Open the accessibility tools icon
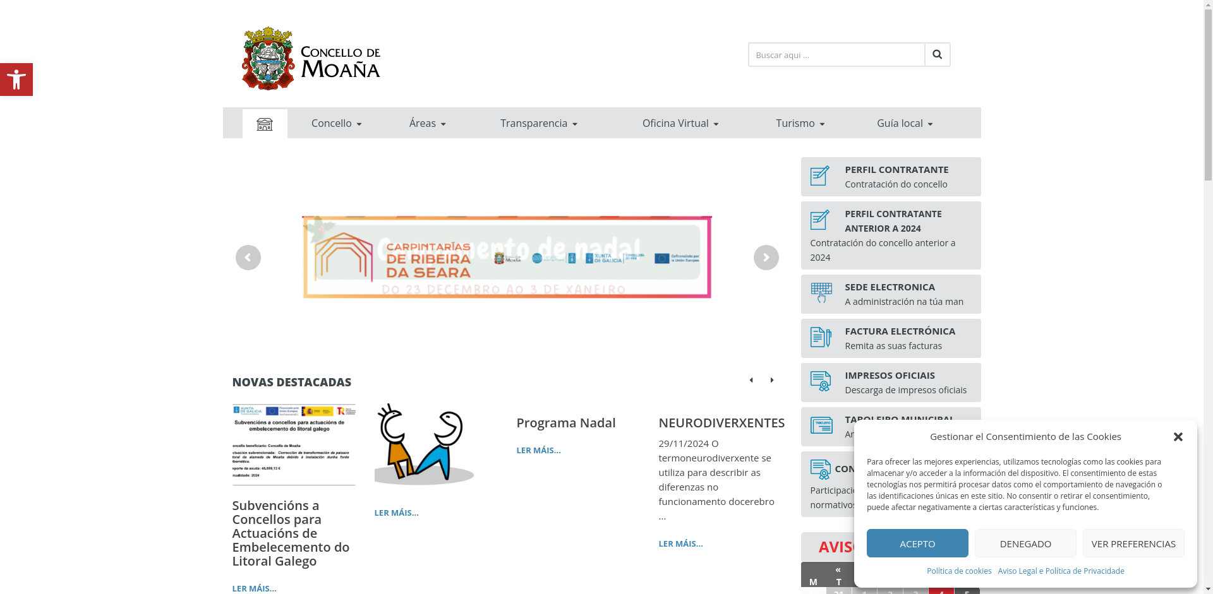This screenshot has height=594, width=1213. (16, 80)
